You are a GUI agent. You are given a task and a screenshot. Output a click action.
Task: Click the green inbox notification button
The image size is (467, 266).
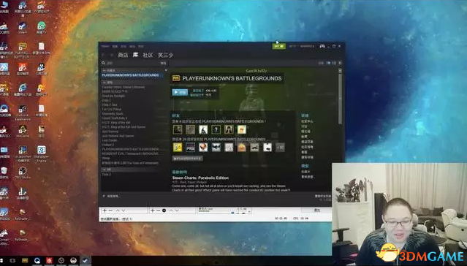278,46
